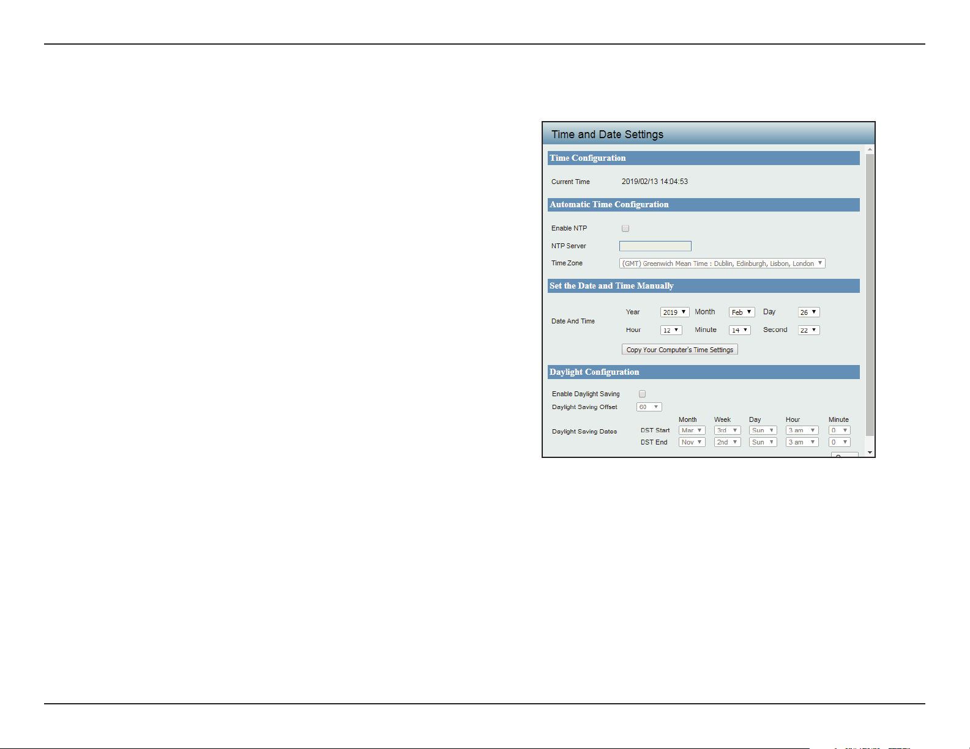Open DST Start Minute dropdown
The height and width of the screenshot is (749, 970).
click(x=839, y=430)
